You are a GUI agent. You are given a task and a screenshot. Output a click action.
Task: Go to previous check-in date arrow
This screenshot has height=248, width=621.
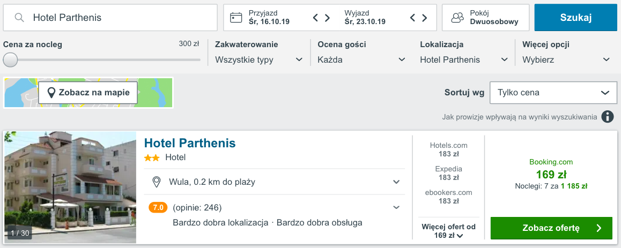coord(316,18)
